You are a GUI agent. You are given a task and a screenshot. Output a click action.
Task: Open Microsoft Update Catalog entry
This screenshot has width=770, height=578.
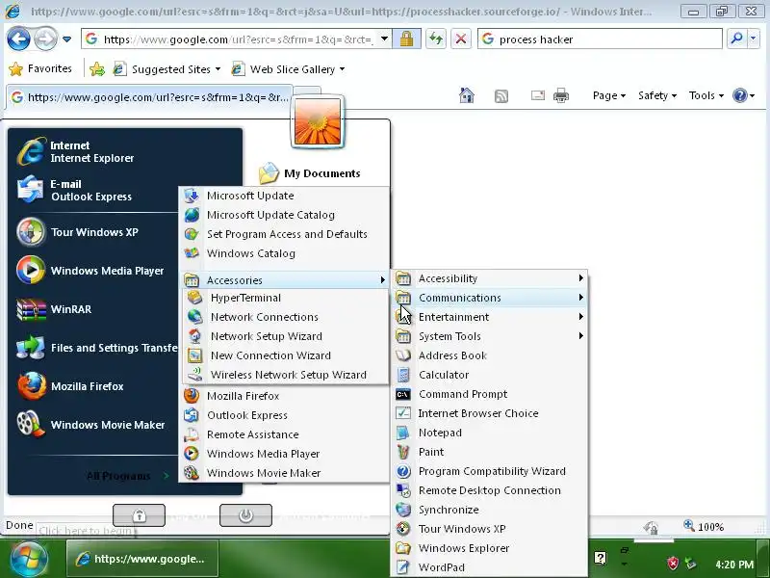tap(284, 215)
